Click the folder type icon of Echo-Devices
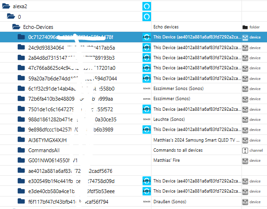The width and height of the screenshot is (267, 209). pos(245,27)
